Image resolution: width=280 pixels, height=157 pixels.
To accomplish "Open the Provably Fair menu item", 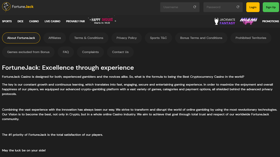I will [75, 21].
